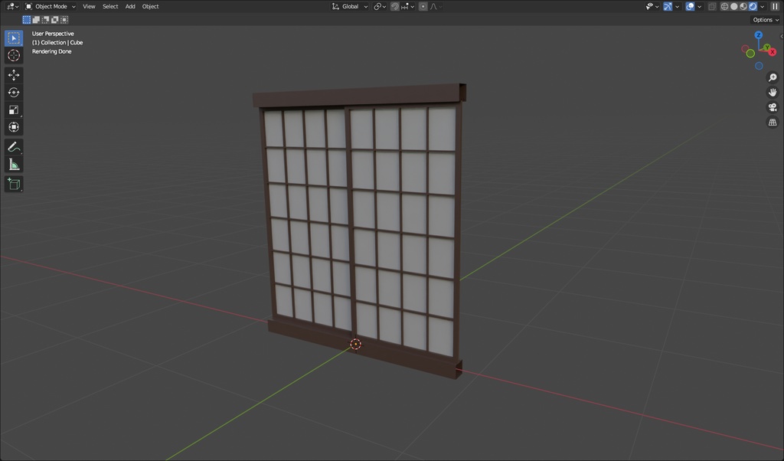Open proportional editing falloff dropdown

436,6
